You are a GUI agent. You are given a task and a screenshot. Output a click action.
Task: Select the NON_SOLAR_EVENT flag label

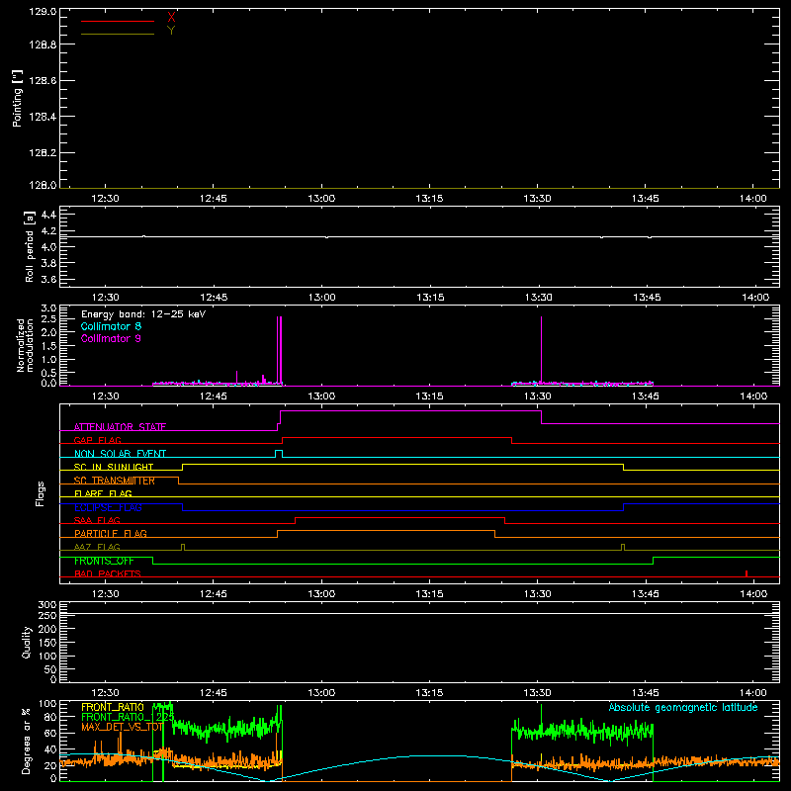point(120,454)
